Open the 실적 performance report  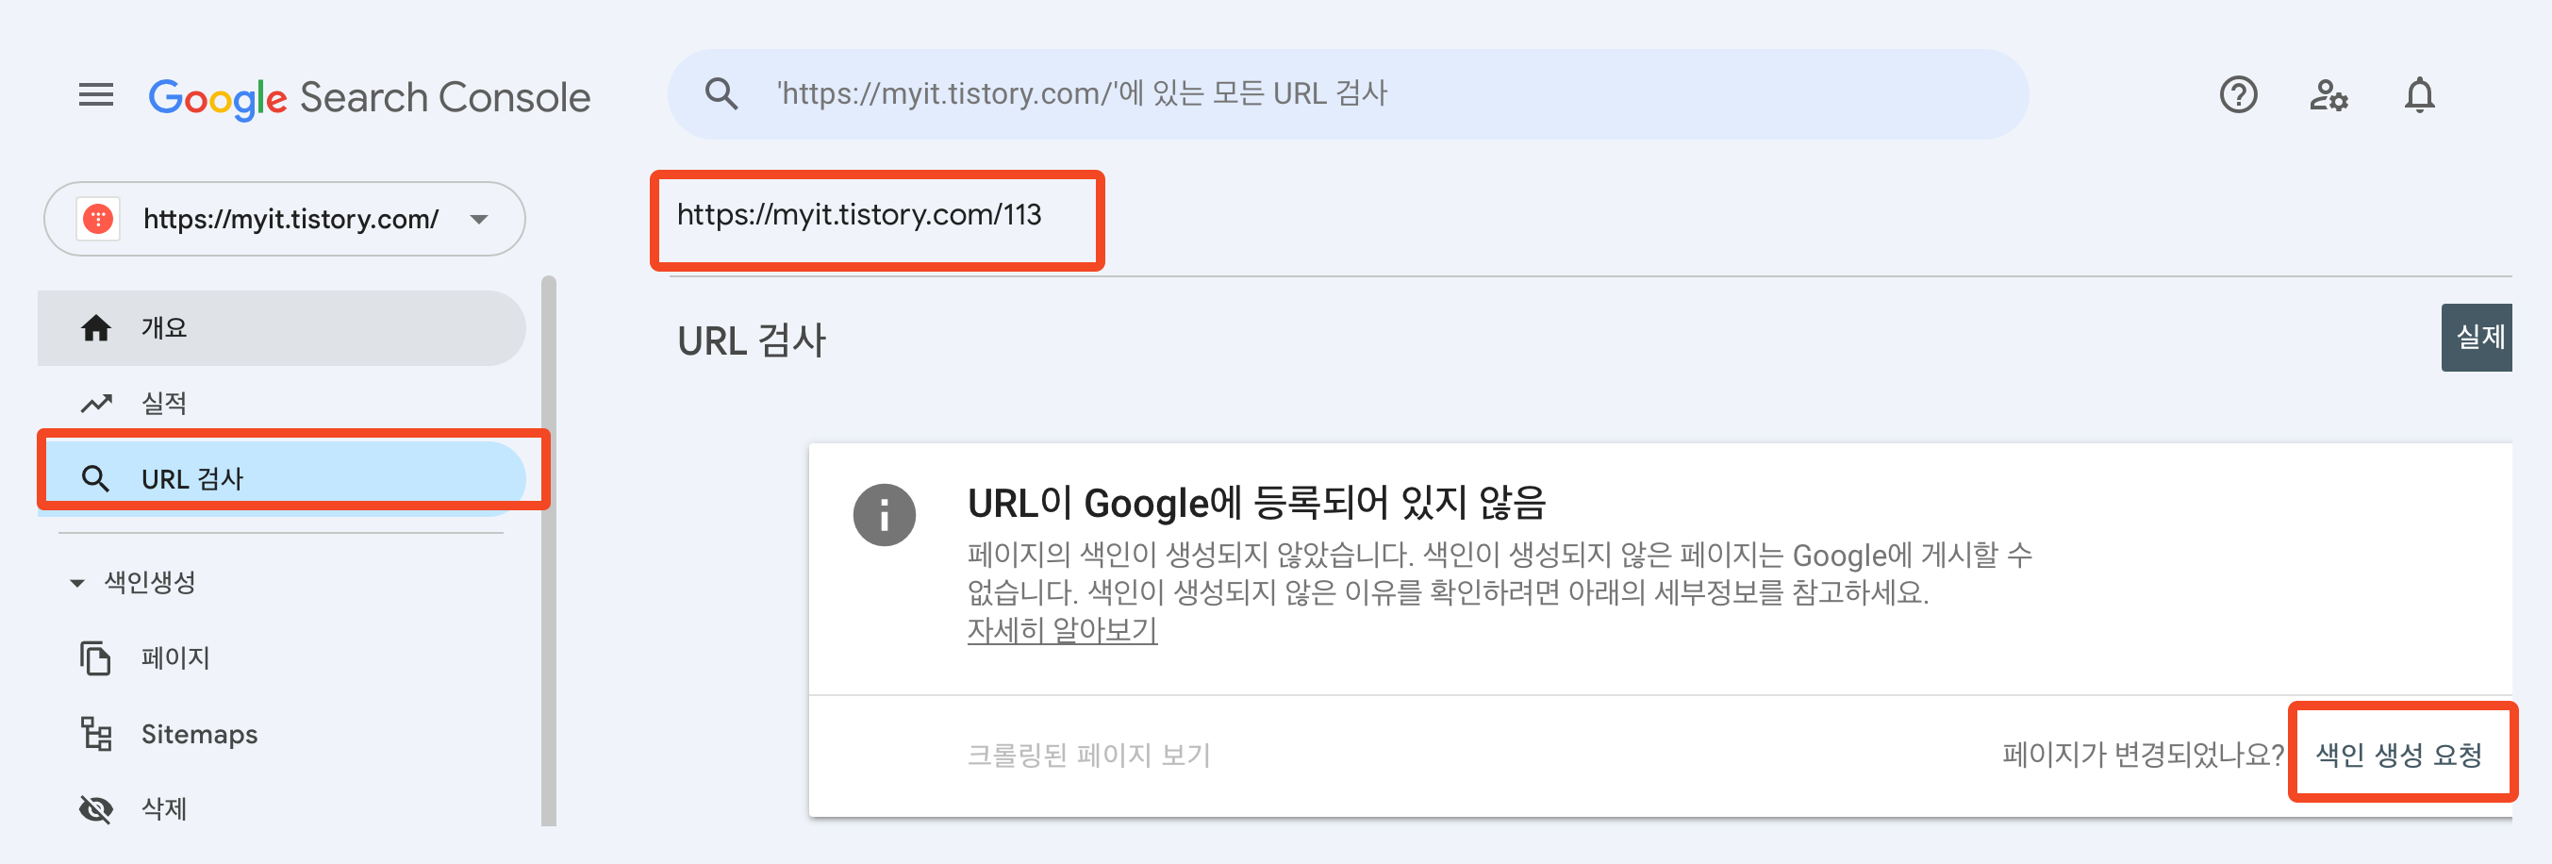281,404
